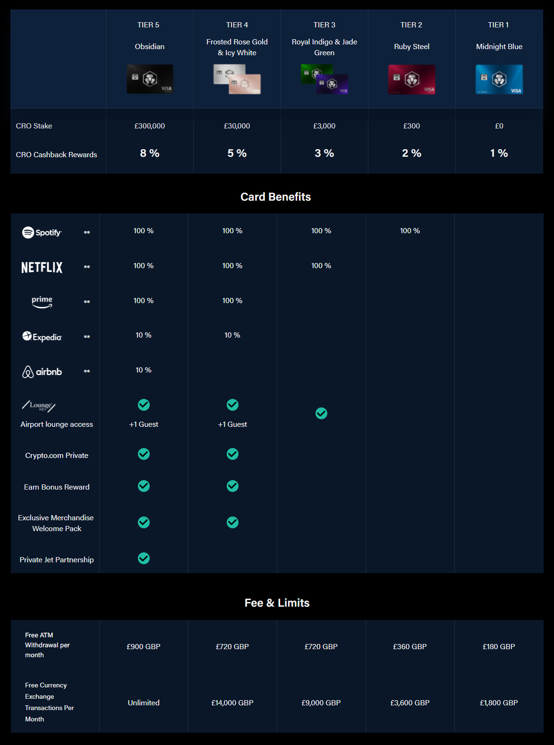Click the £180 GBP ATM limit

(499, 647)
